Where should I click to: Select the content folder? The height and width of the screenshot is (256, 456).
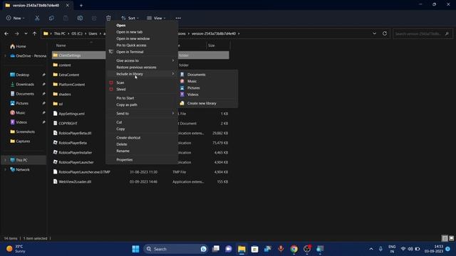(65, 65)
